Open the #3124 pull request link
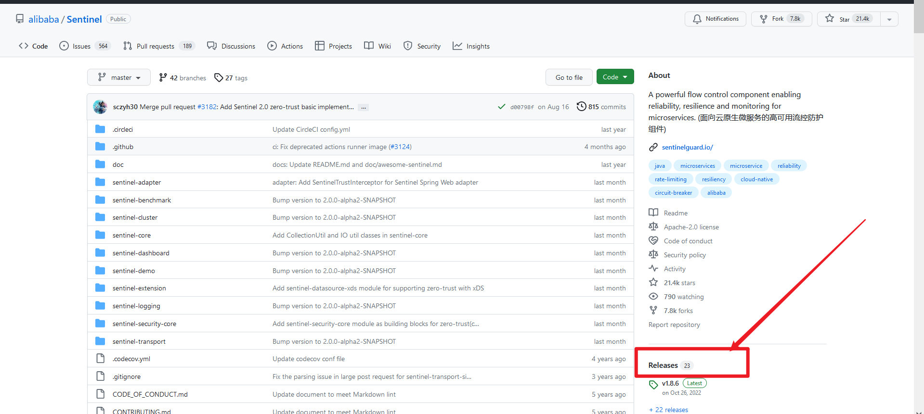This screenshot has height=414, width=924. [400, 147]
